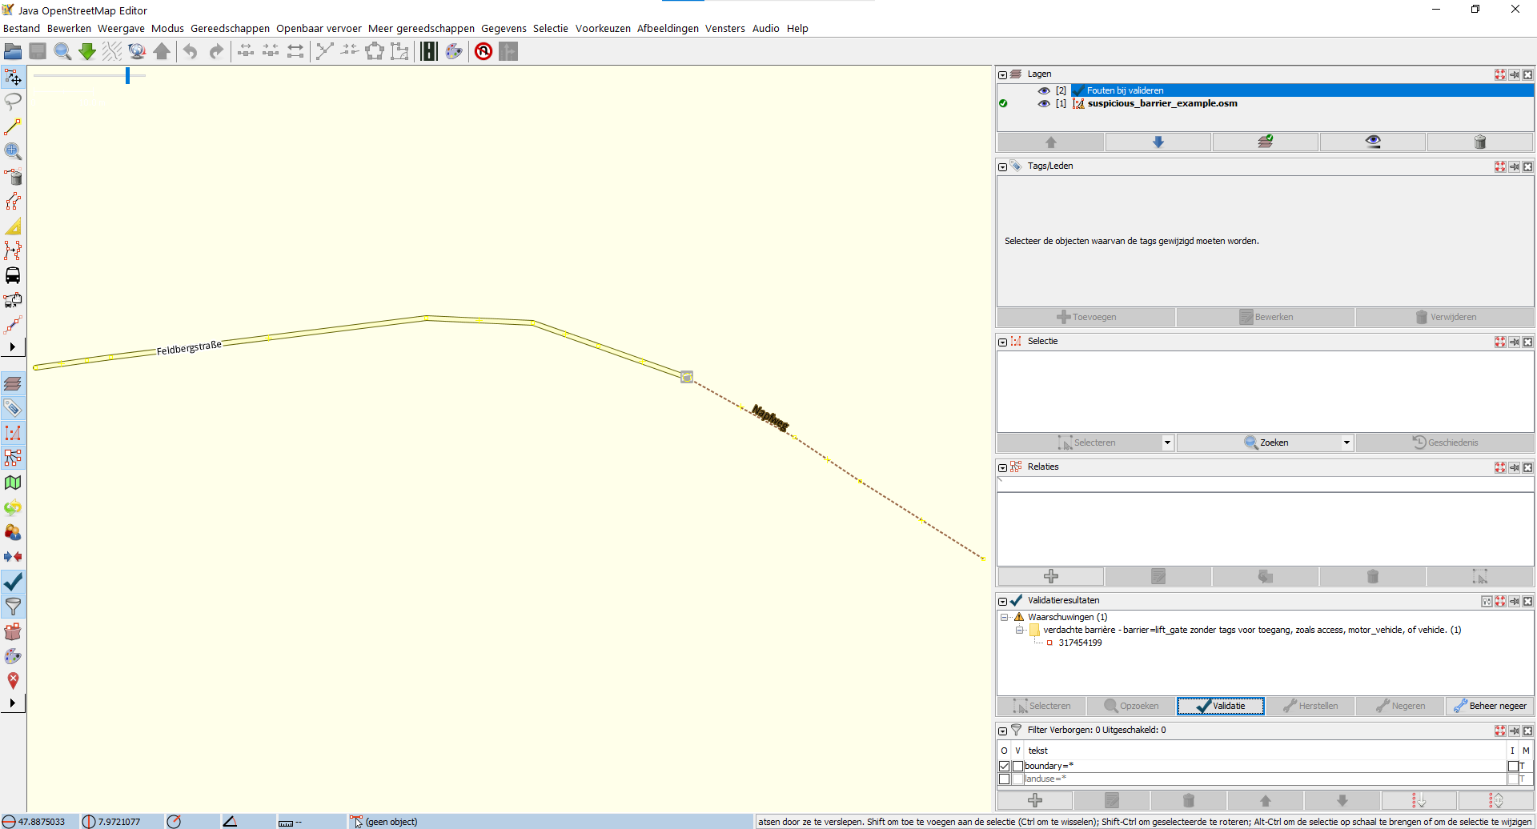This screenshot has height=829, width=1537.
Task: Click the filter funnel icon in sidebar
Action: 13,607
